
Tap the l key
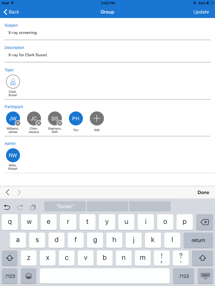(172, 240)
